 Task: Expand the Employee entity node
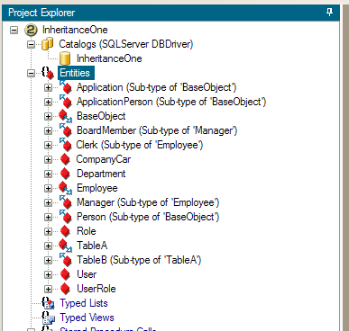pyautogui.click(x=48, y=188)
